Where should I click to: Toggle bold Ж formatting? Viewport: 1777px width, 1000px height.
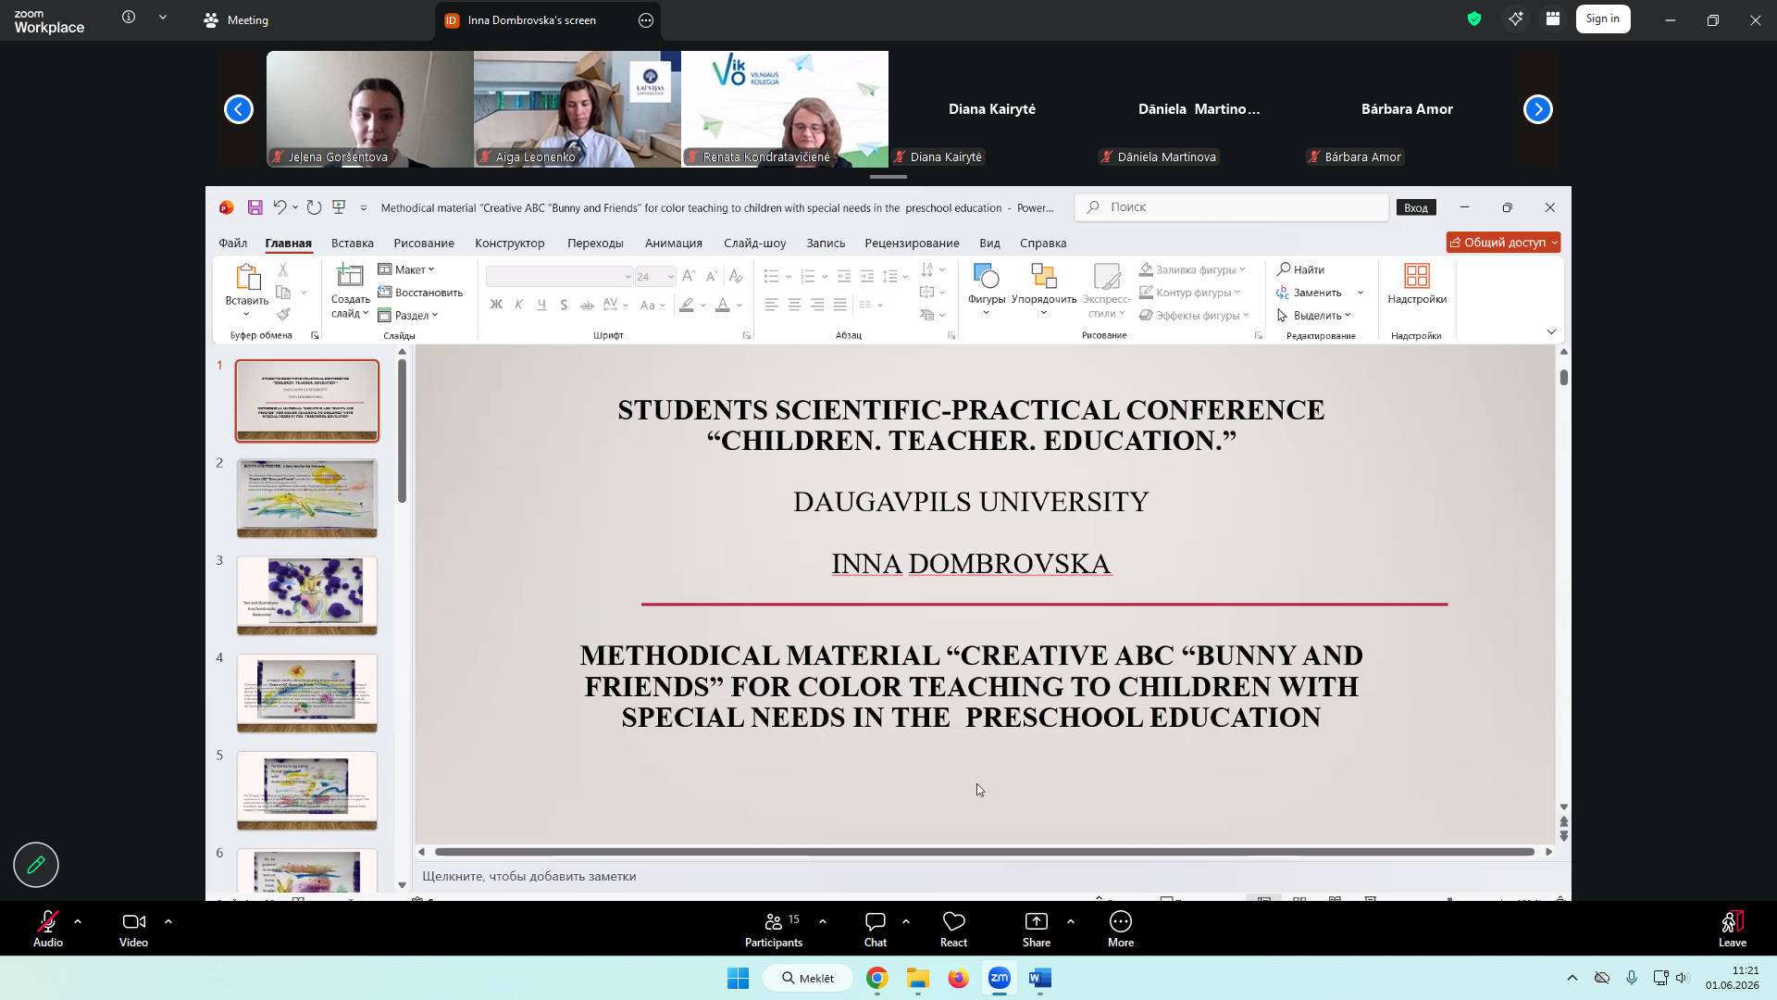496,304
